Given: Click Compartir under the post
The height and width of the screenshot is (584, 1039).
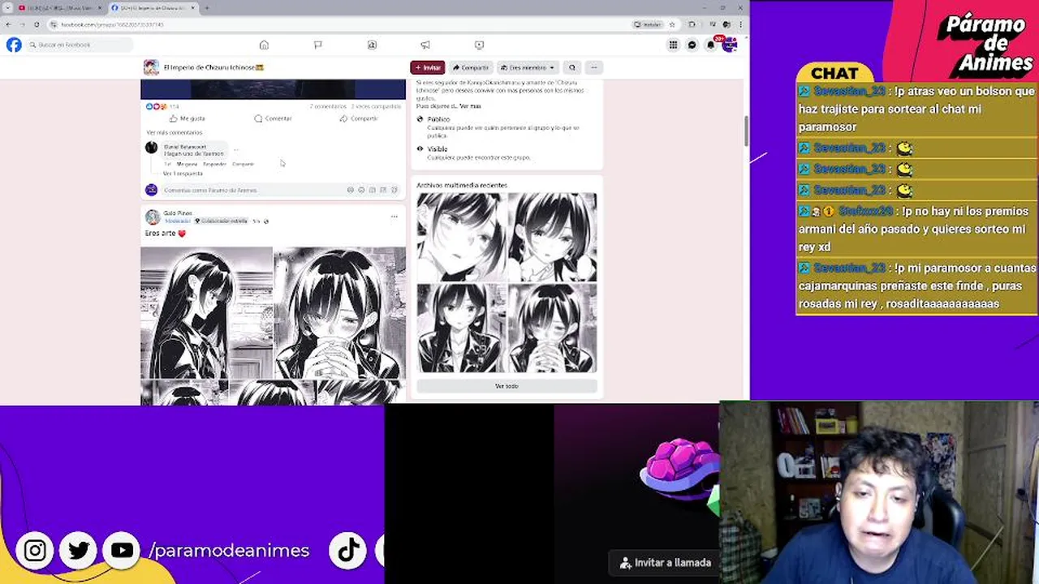Looking at the screenshot, I should pyautogui.click(x=359, y=118).
